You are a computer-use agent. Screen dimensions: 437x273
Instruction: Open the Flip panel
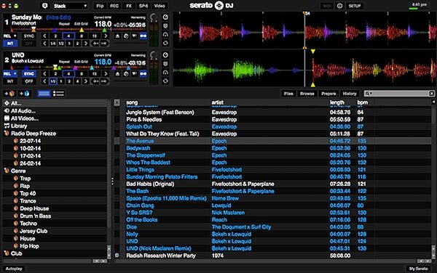[100, 6]
